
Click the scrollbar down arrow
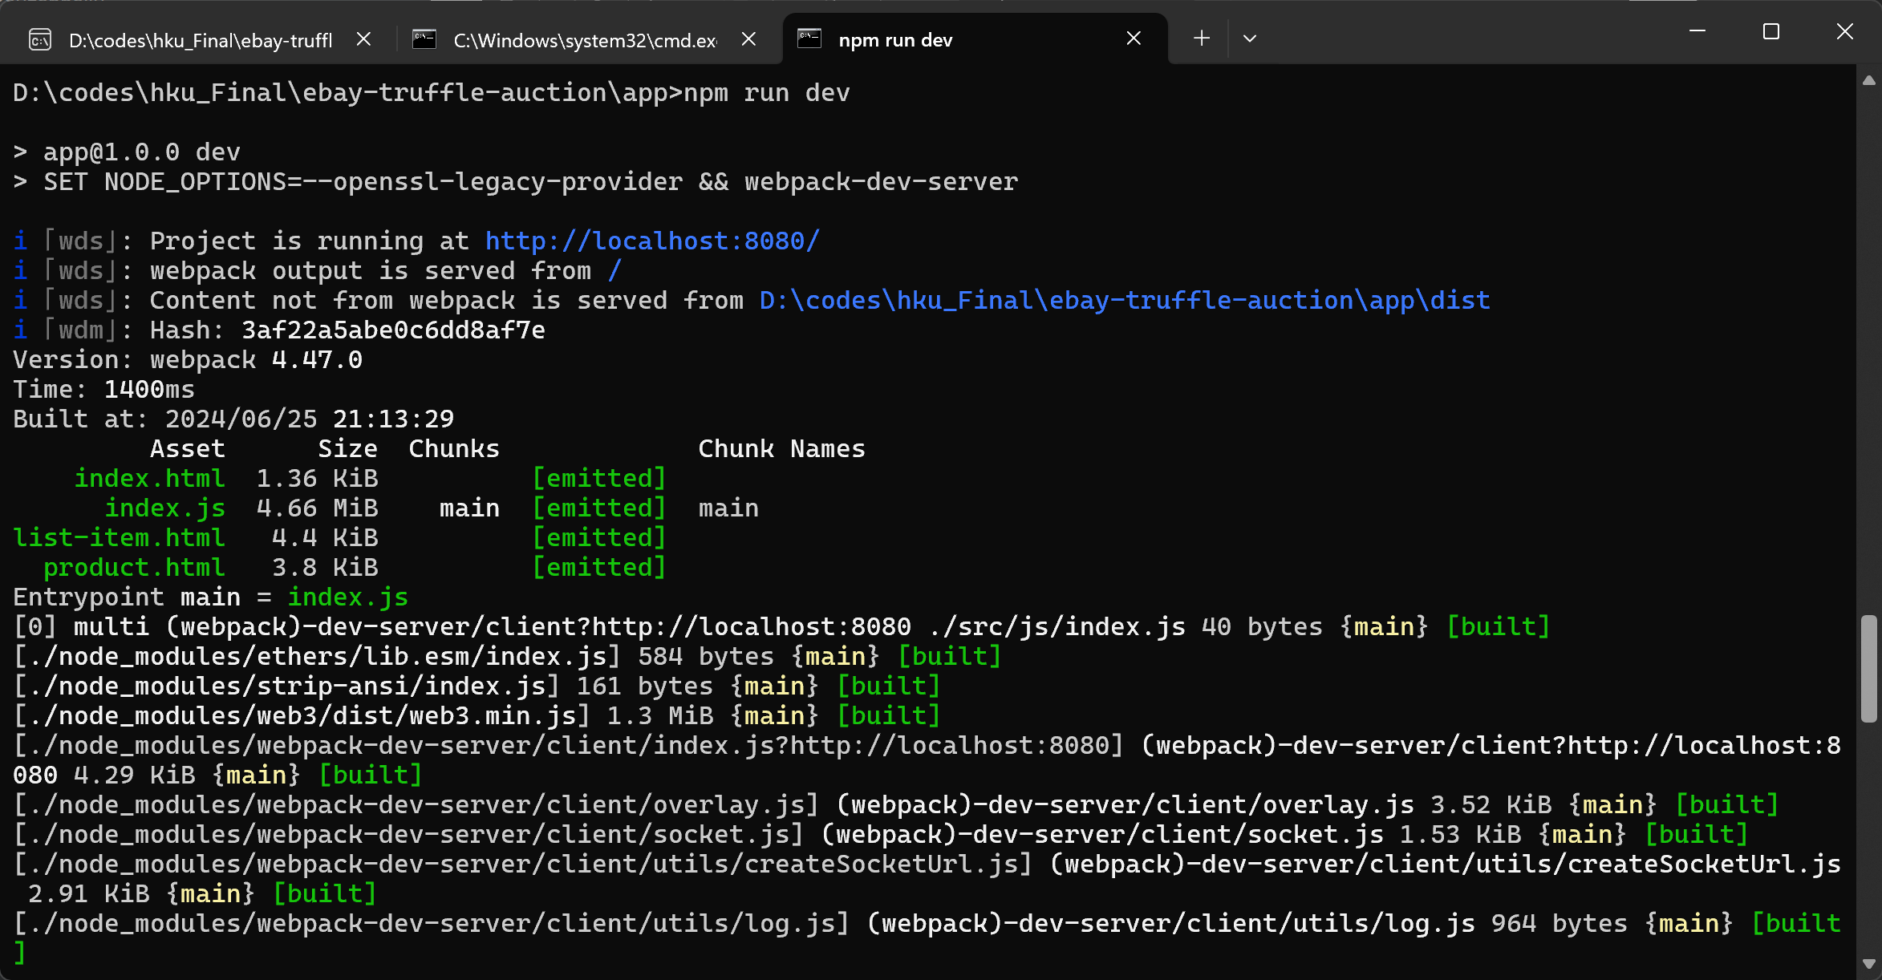click(1869, 964)
